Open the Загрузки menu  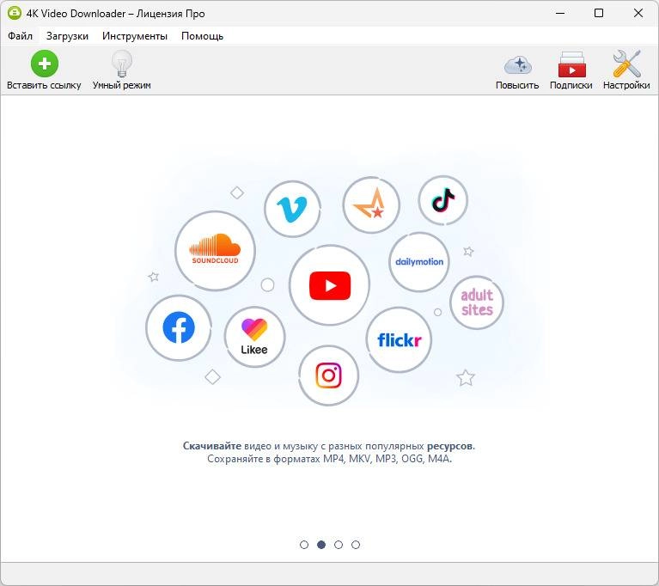67,36
